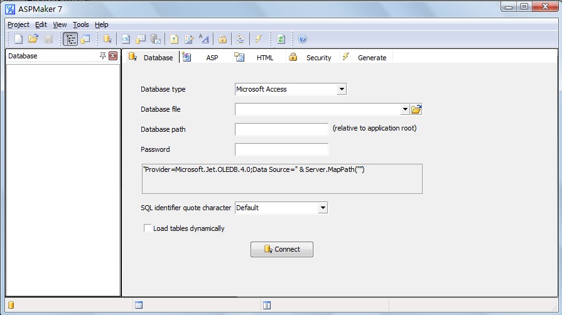The image size is (562, 315).
Task: Click the yellow page toolbar icon
Action: 174,39
